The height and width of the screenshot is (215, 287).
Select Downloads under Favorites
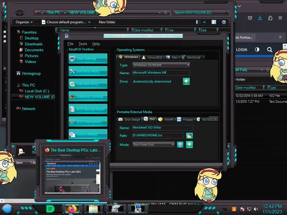coord(31,44)
